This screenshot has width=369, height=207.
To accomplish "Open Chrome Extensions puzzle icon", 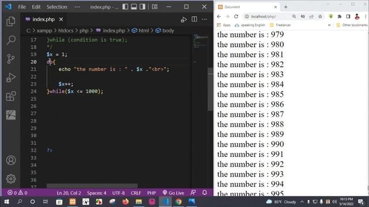I will 340,17.
